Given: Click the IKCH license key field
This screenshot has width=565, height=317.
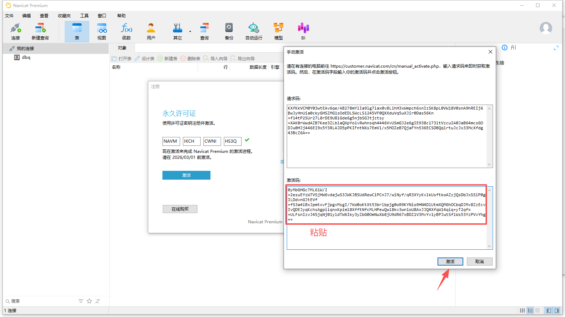Looking at the screenshot, I should tap(192, 141).
